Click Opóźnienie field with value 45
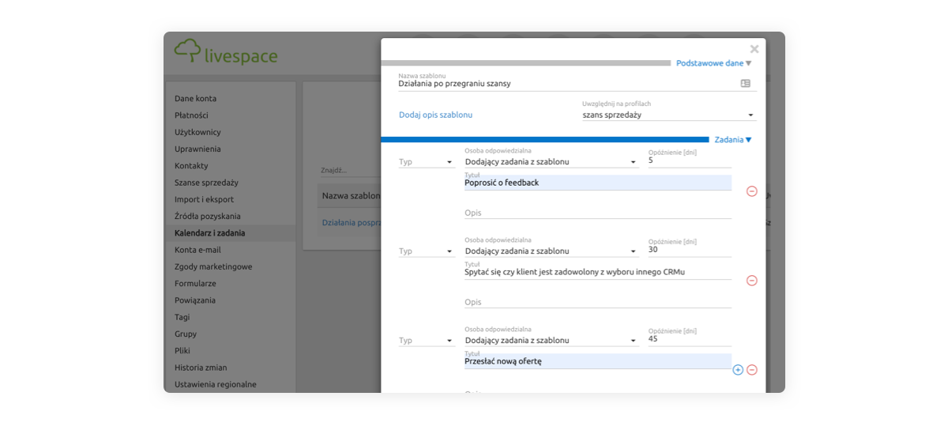948x430 pixels. [690, 340]
